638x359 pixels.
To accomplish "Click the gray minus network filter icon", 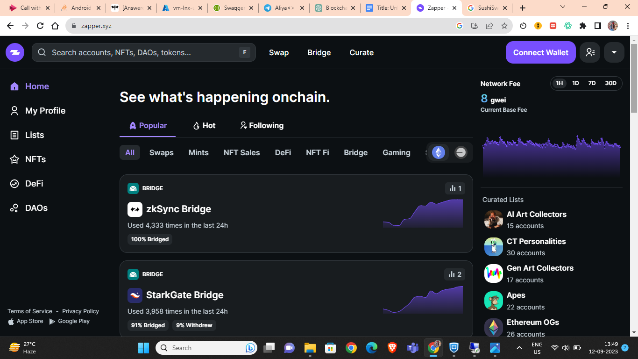I will pyautogui.click(x=461, y=152).
